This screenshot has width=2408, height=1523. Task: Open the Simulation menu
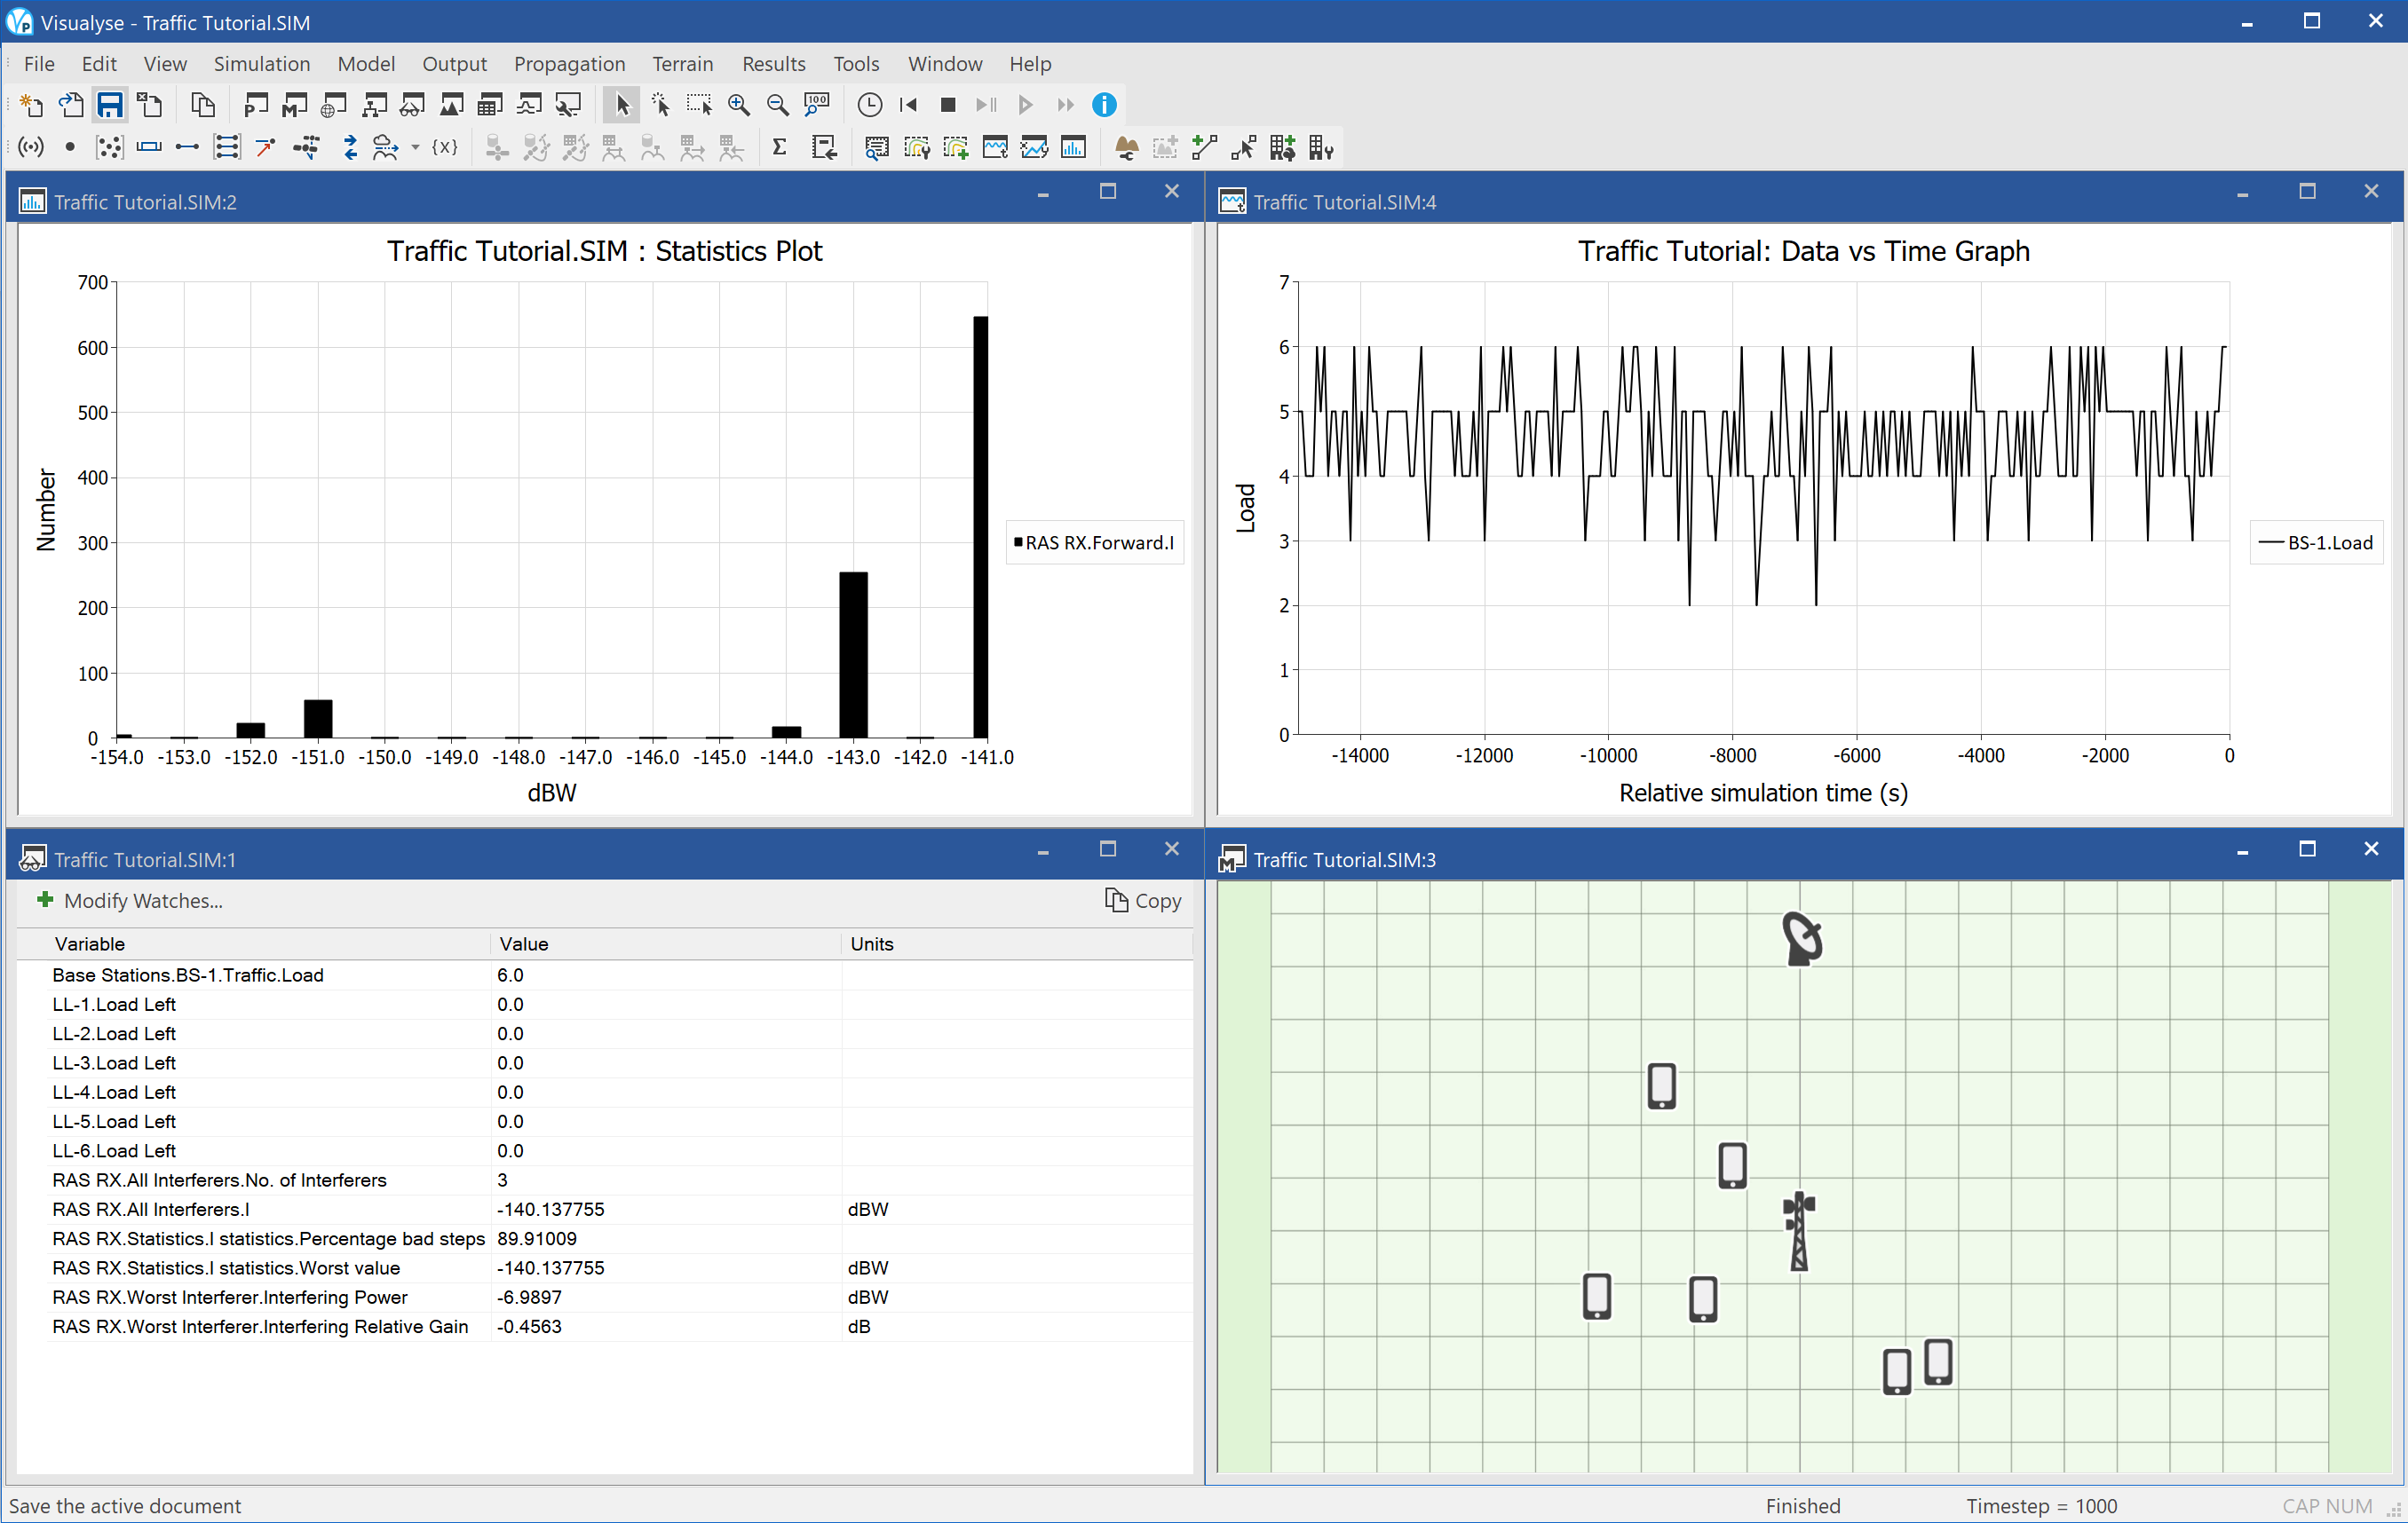click(260, 63)
